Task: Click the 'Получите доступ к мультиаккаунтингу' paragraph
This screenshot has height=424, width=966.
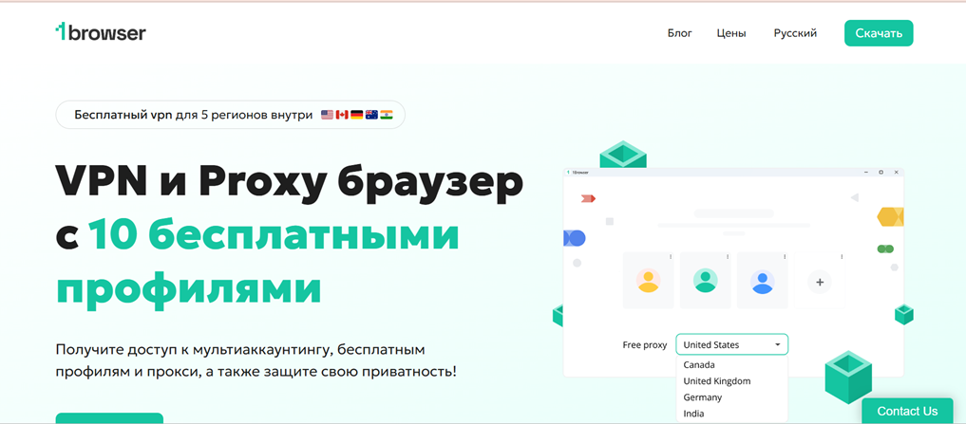Action: tap(256, 361)
